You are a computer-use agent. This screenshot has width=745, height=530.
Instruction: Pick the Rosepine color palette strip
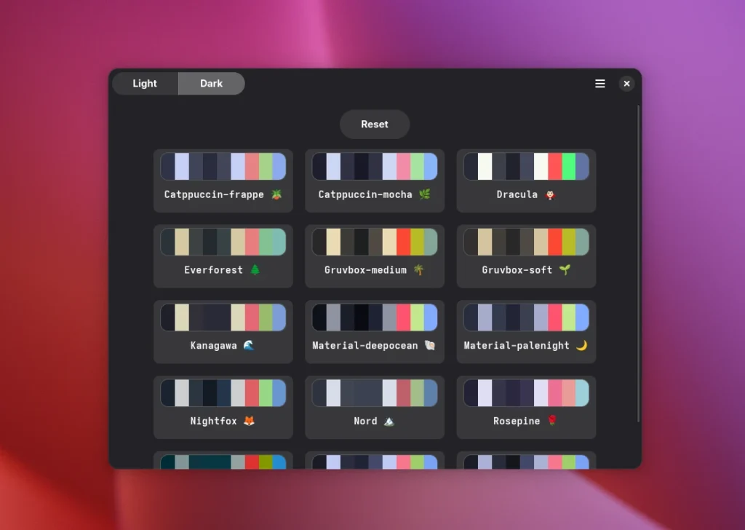(x=526, y=392)
